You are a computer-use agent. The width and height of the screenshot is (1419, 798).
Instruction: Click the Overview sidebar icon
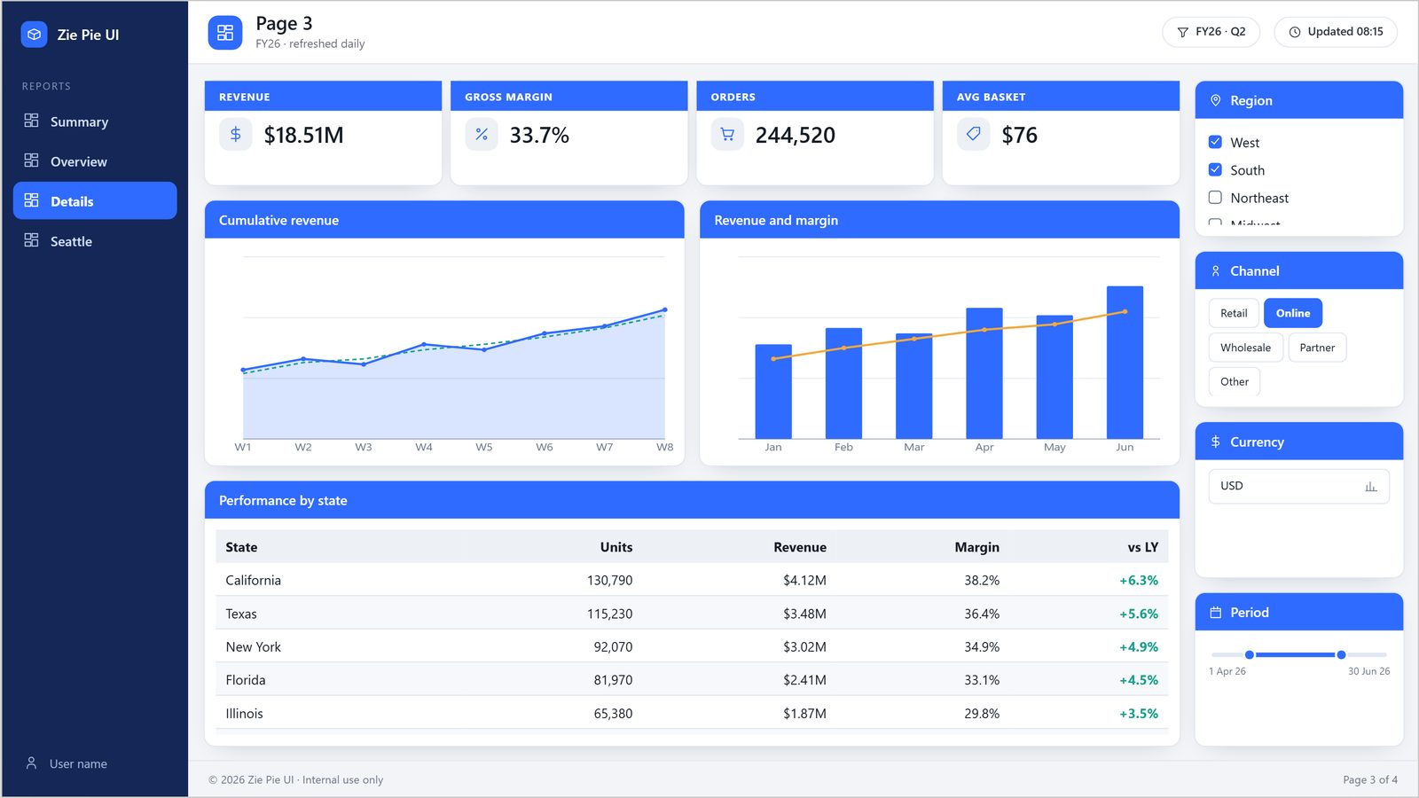click(x=31, y=160)
